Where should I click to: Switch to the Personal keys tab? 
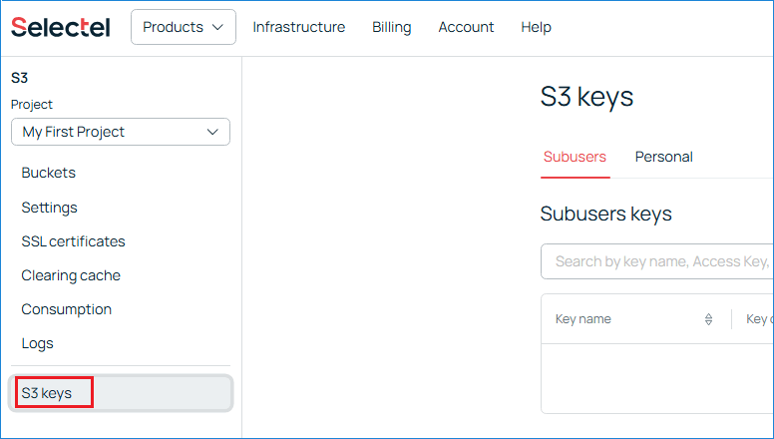click(663, 157)
